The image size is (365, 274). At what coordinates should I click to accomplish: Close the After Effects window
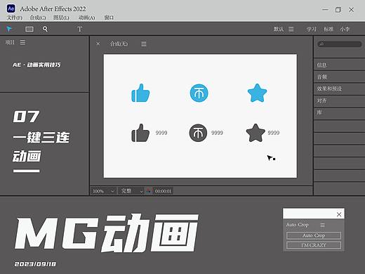tap(351, 10)
